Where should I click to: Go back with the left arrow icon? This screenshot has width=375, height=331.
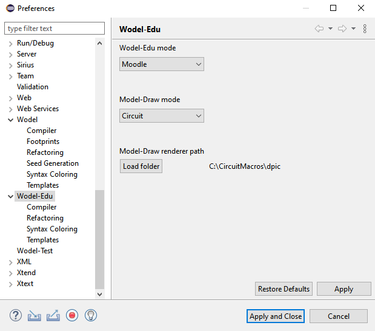(319, 29)
